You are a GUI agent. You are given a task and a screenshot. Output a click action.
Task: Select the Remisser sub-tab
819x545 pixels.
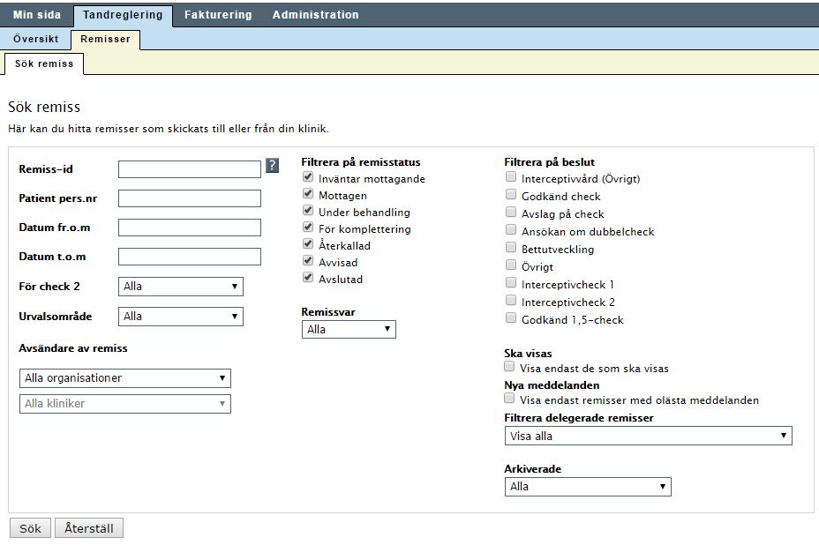tap(106, 39)
